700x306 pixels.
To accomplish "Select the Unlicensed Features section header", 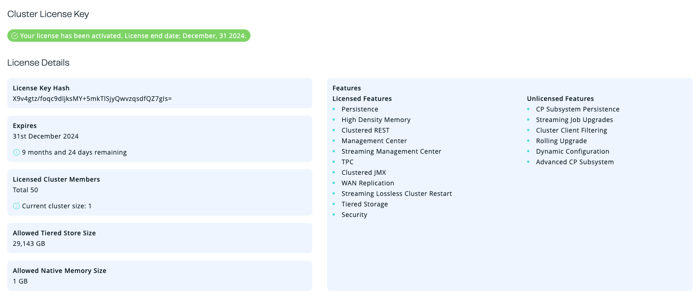I will [x=560, y=98].
